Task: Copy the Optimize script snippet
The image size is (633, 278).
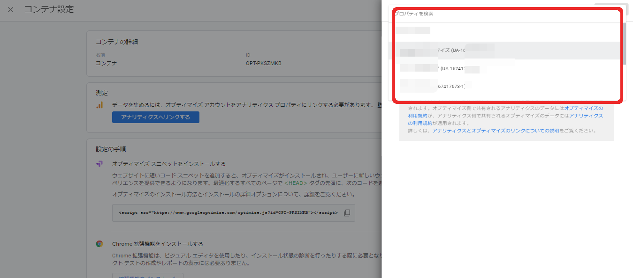Action: (x=347, y=213)
